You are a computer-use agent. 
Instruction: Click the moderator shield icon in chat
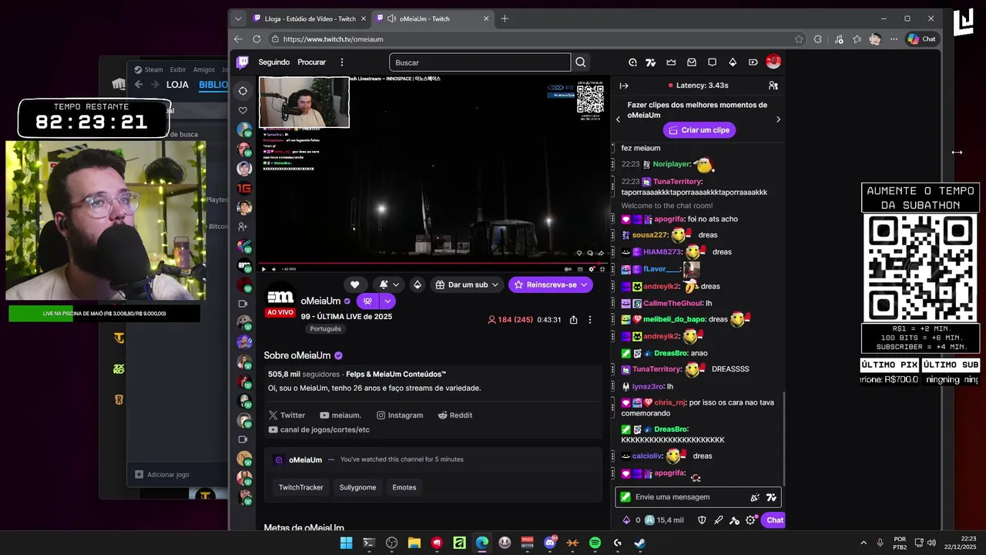pyautogui.click(x=702, y=520)
